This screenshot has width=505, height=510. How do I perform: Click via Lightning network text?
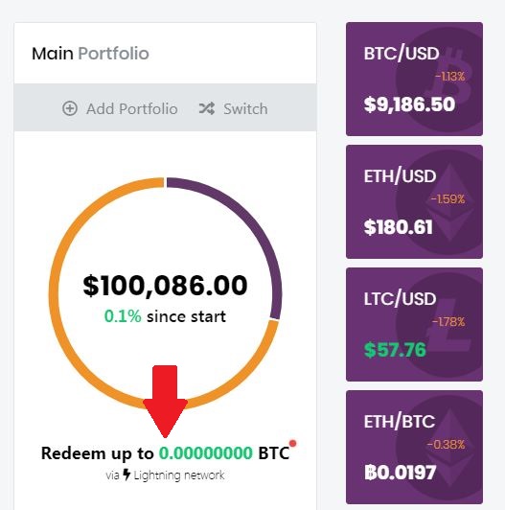click(x=165, y=475)
